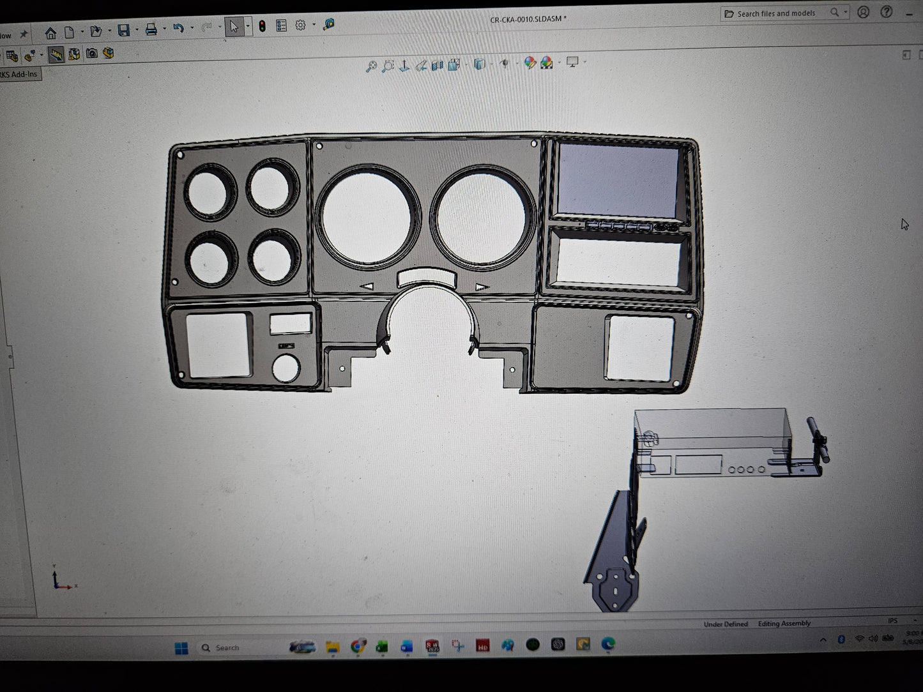Click the camera snapshot icon
The height and width of the screenshot is (692, 923).
(x=92, y=54)
